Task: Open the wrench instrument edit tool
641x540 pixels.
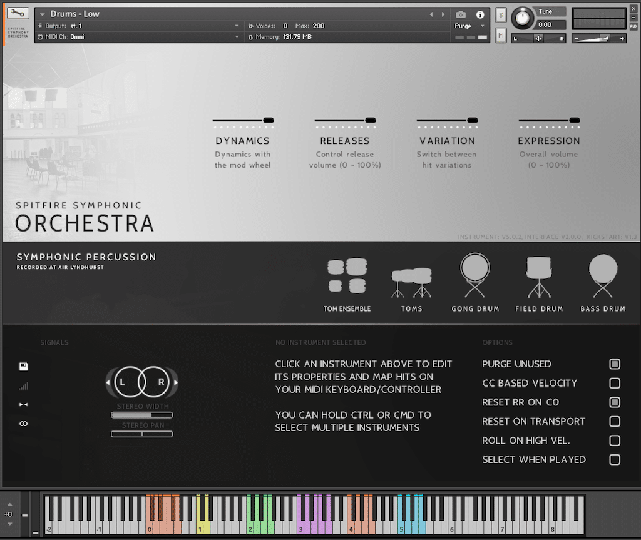Action: point(18,14)
